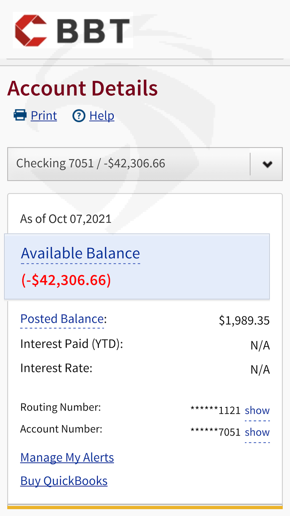The image size is (290, 516).
Task: Click the BBT wordmark text
Action: tap(93, 31)
